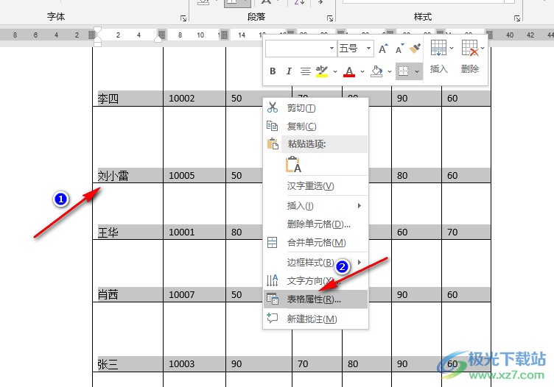The image size is (554, 387).
Task: Apply the yellow text highlight color
Action: click(321, 71)
